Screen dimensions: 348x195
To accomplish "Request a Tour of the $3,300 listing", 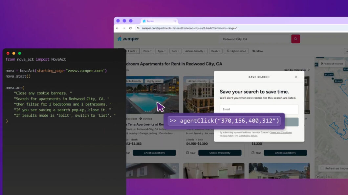I will tap(256, 153).
